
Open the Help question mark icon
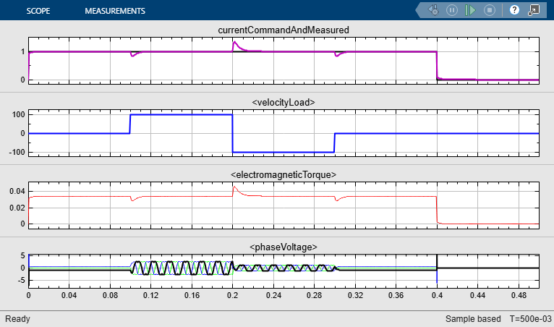[514, 10]
